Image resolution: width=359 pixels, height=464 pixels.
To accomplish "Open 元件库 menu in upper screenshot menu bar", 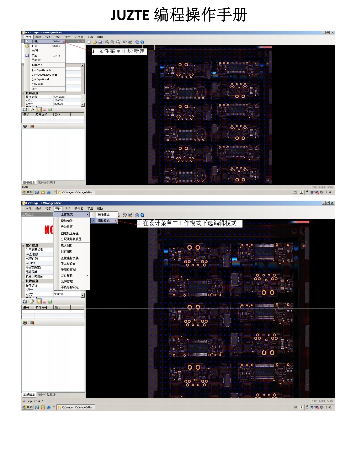I will pyautogui.click(x=79, y=37).
